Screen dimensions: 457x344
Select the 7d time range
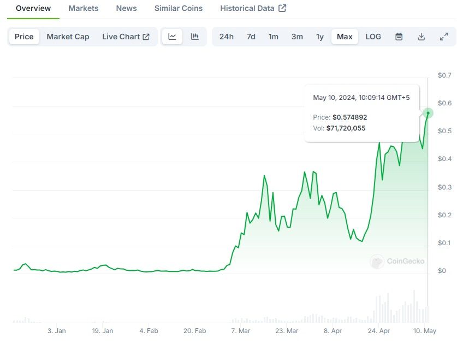click(251, 37)
